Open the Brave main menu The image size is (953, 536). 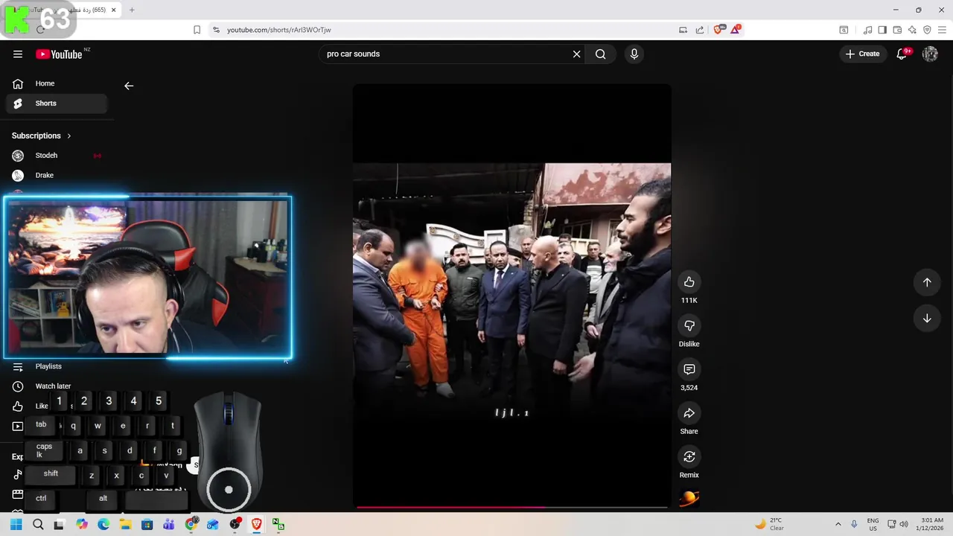pyautogui.click(x=942, y=30)
